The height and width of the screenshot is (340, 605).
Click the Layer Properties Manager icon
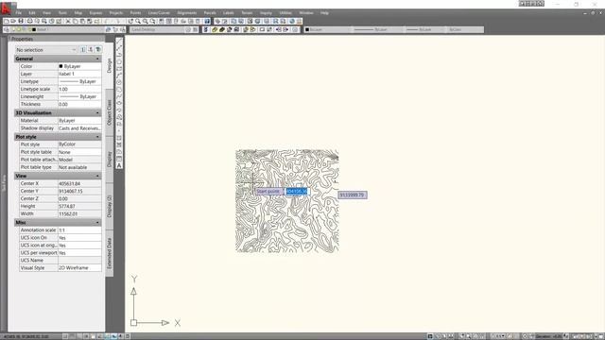point(7,29)
